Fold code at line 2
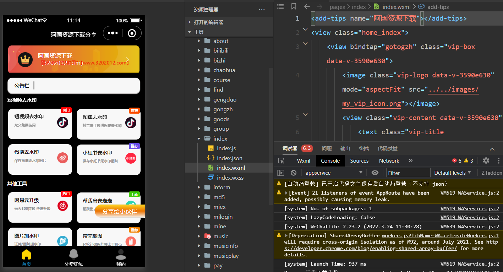 (305, 29)
